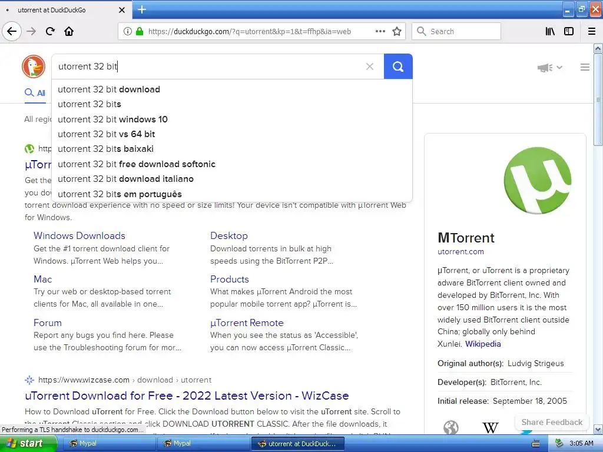Click the keyboard icon in the taskbar
This screenshot has height=452, width=603.
(x=535, y=444)
